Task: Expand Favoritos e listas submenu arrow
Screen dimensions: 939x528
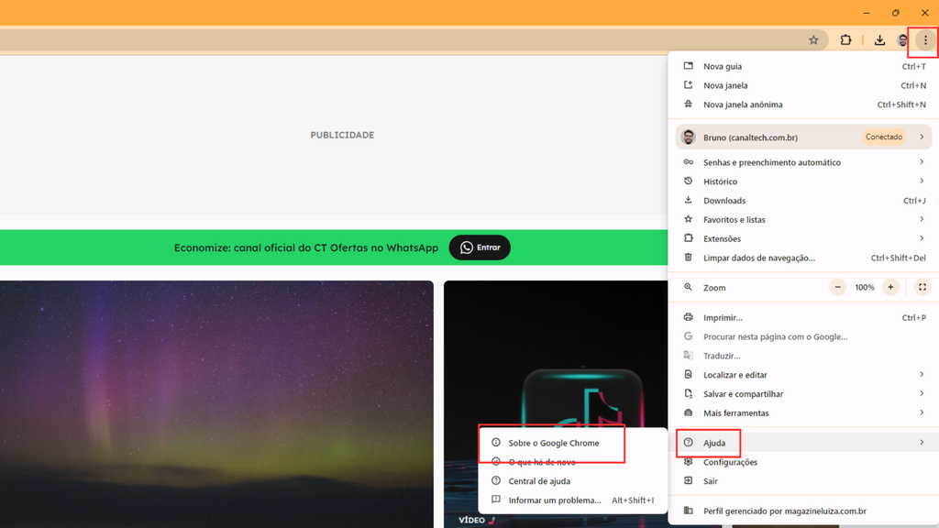Action: (x=922, y=219)
